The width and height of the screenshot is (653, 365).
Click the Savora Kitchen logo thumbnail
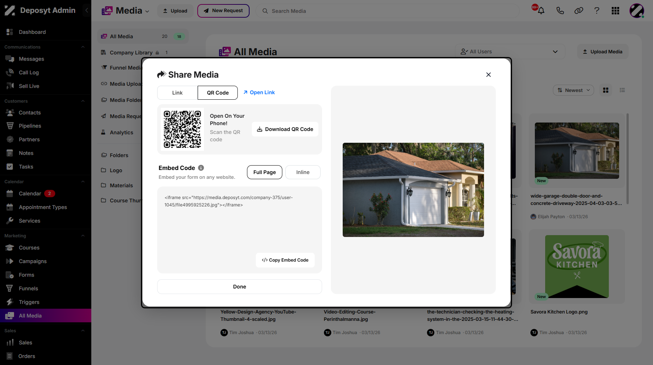click(577, 266)
